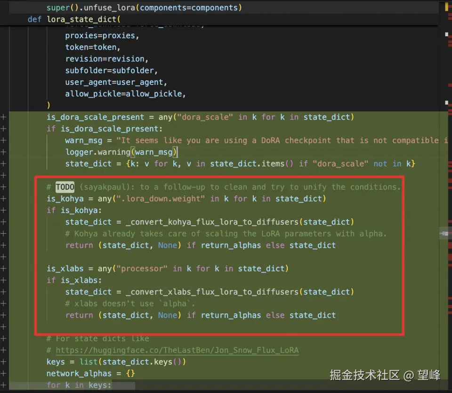Open the huggingface.co/TheLastBen/Jon_Snow_Flux_LoRA link
This screenshot has height=393, width=452.
[177, 350]
